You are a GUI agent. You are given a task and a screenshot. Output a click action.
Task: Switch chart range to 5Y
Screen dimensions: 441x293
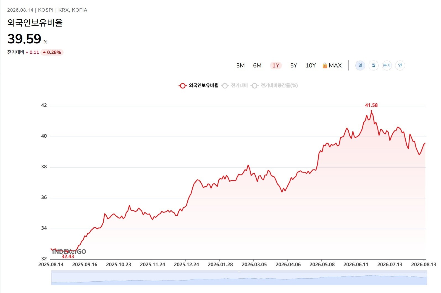click(293, 66)
